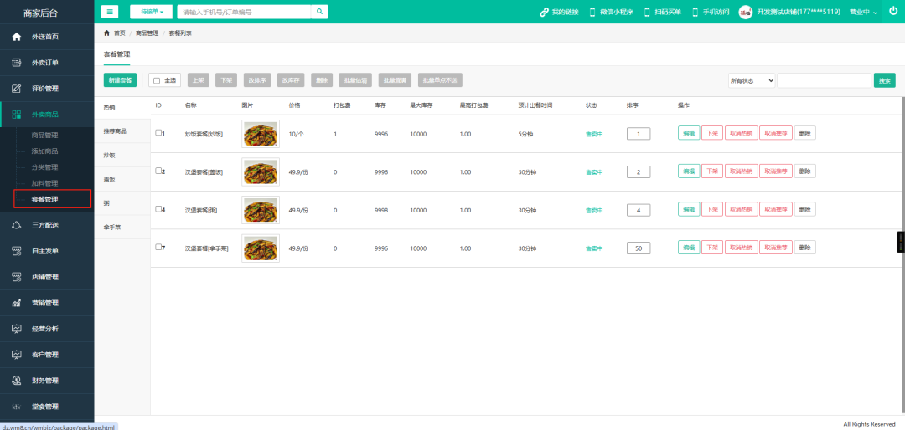Viewport: 905px width, 430px height.
Task: Click the magnifier search icon in top bar
Action: click(319, 12)
